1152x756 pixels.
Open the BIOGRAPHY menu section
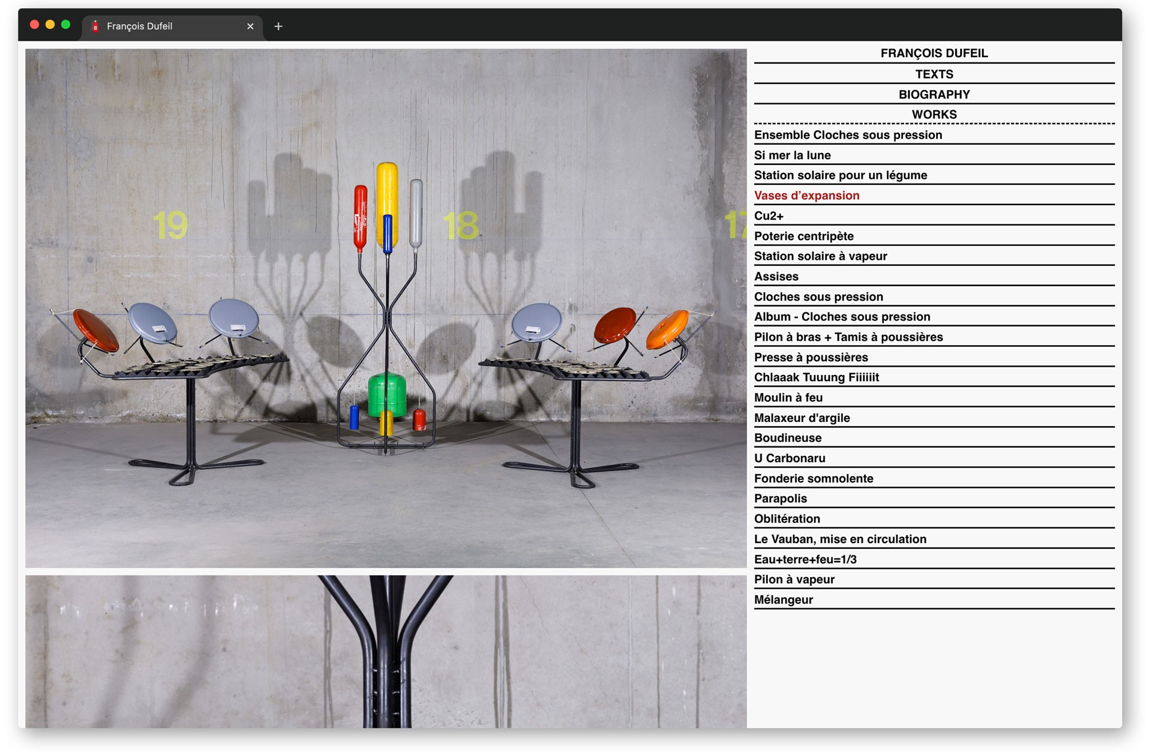click(x=934, y=95)
